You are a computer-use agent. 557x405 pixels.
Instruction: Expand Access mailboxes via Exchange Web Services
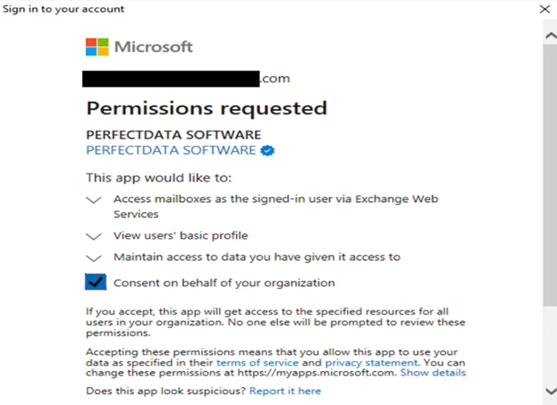click(x=94, y=200)
